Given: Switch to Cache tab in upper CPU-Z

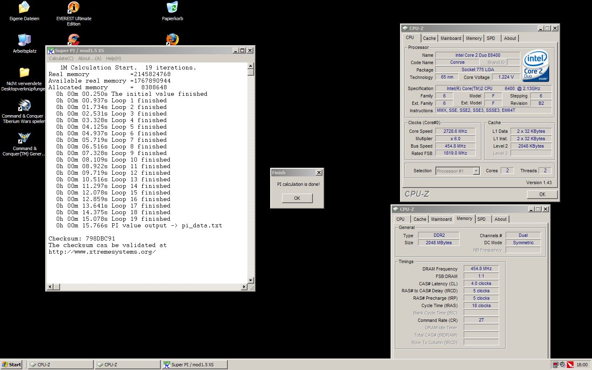Looking at the screenshot, I should [429, 38].
